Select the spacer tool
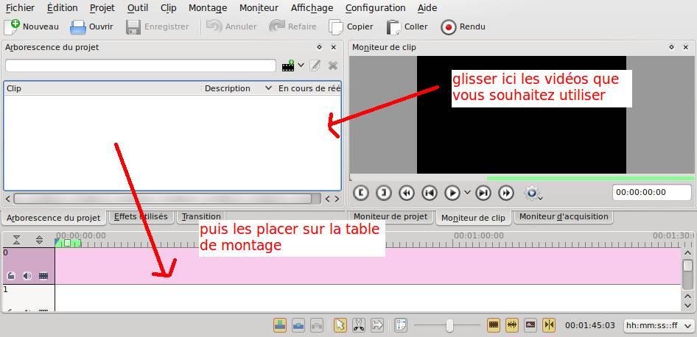This screenshot has height=337, width=697. pos(377,325)
